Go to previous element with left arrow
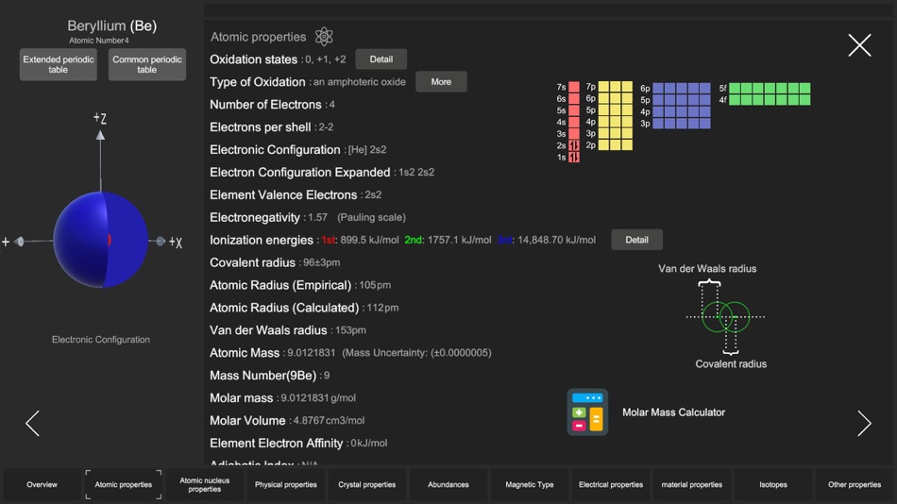Image resolution: width=897 pixels, height=504 pixels. click(33, 424)
